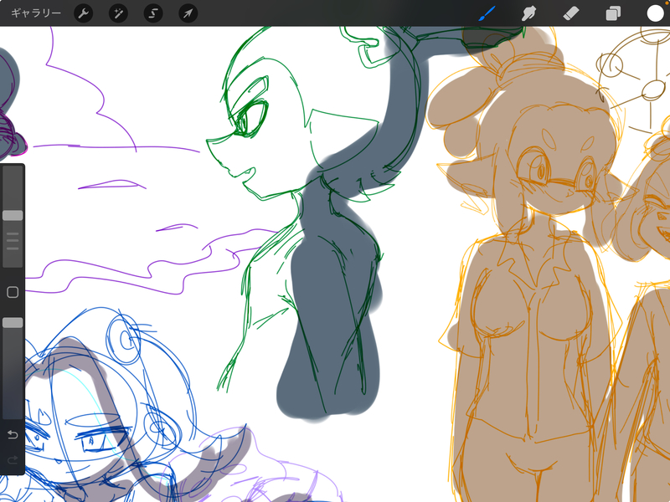Viewport: 670px width, 502px height.
Task: Open the white color swatch picker
Action: pos(655,13)
